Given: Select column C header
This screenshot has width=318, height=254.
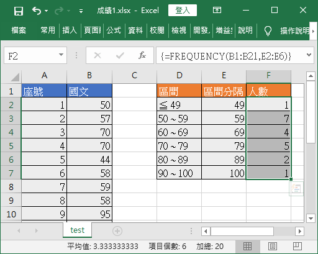Looking at the screenshot, I should tap(134, 76).
